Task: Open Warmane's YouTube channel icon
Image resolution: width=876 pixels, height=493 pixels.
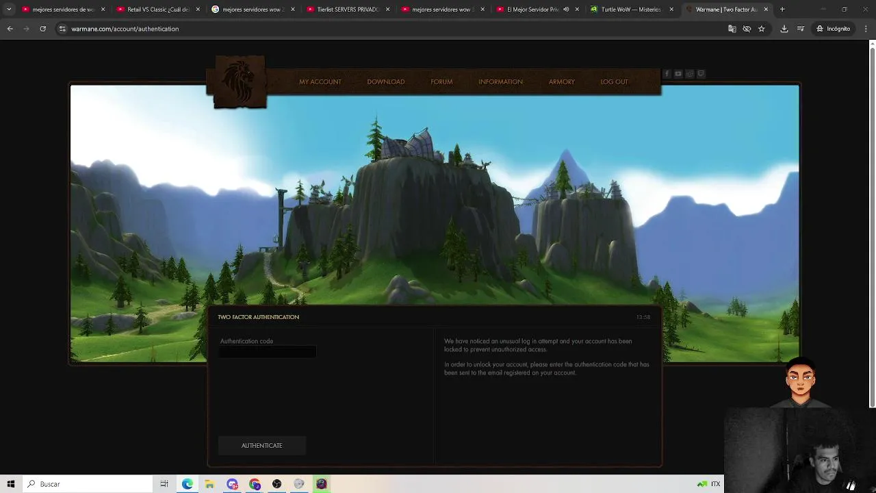Action: [x=678, y=74]
